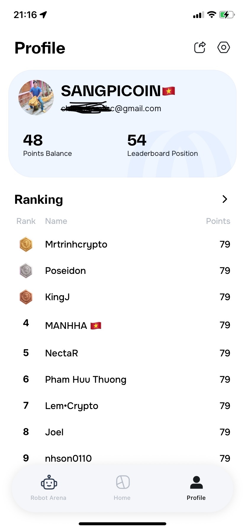
Task: Tap the share profile icon
Action: pyautogui.click(x=200, y=47)
